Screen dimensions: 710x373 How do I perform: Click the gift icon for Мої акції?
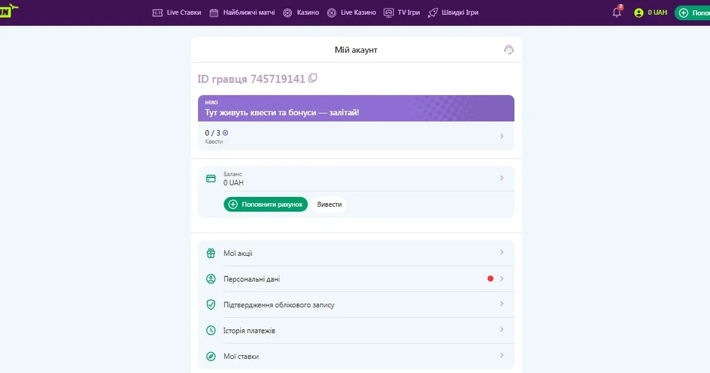tap(211, 253)
